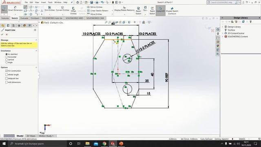Enable the Midpoint line checkbox

[x=7, y=78]
